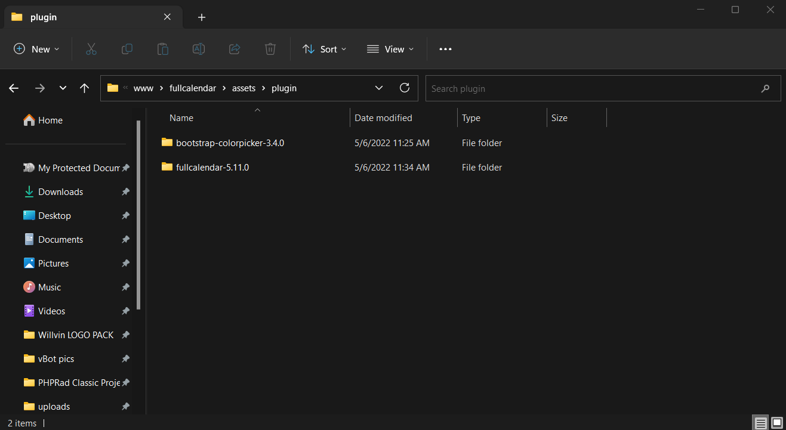Unpin Videos using its pin icon
This screenshot has width=786, height=430.
point(125,311)
